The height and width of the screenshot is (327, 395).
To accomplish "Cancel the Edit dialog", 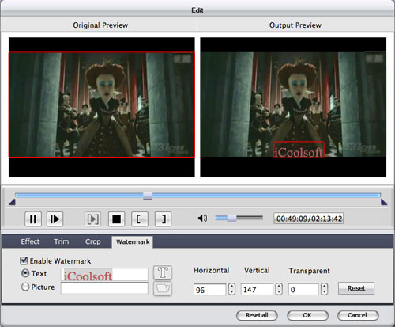I will (358, 315).
